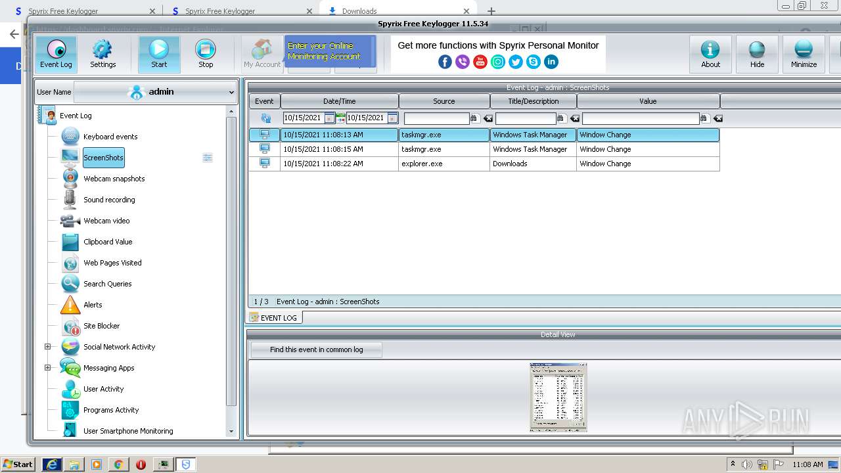Start monitoring with the Start button

[x=159, y=54]
